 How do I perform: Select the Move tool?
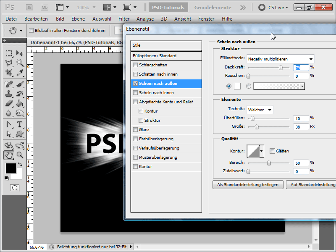coord(20,53)
